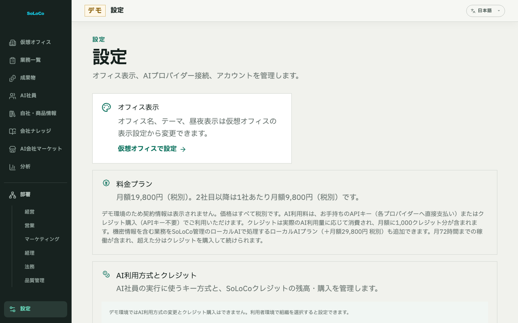Click the yen icon beside 料金プラン
Screen dimensions: 518x323
(x=106, y=183)
